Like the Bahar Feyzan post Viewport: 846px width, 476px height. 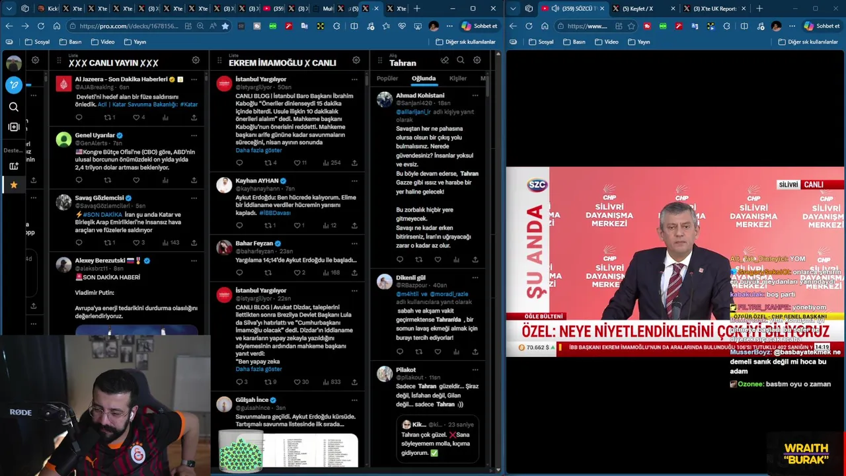[297, 272]
